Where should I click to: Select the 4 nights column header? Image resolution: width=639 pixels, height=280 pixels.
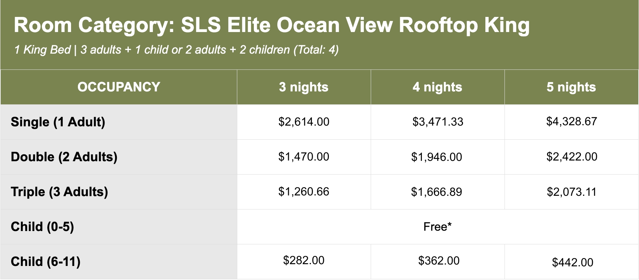[437, 87]
